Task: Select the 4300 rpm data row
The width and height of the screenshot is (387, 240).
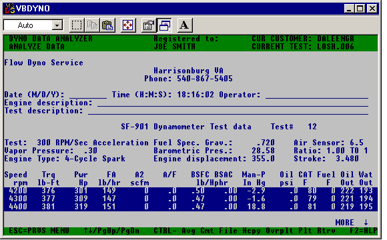Action: click(x=191, y=199)
